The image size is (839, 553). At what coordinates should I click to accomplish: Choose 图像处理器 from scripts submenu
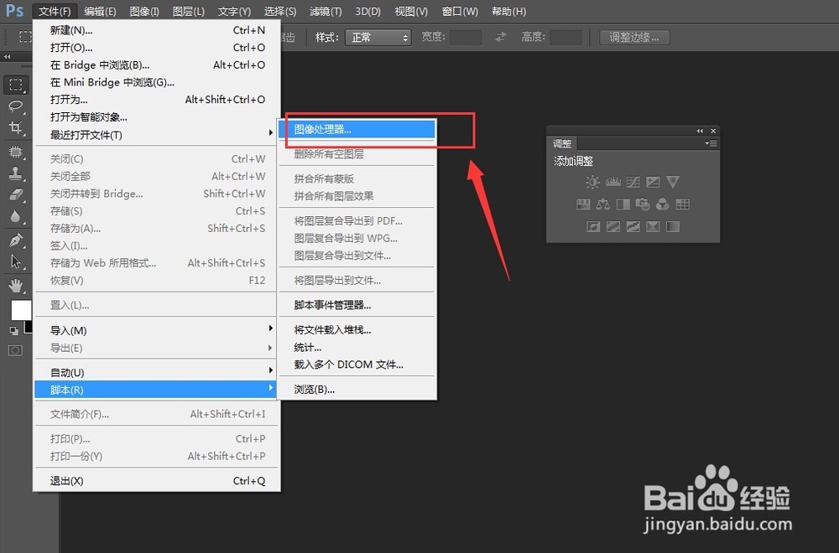tap(357, 129)
